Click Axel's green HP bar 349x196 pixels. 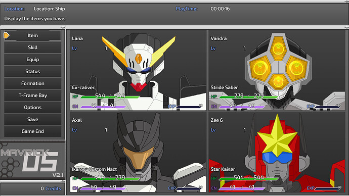110,179
